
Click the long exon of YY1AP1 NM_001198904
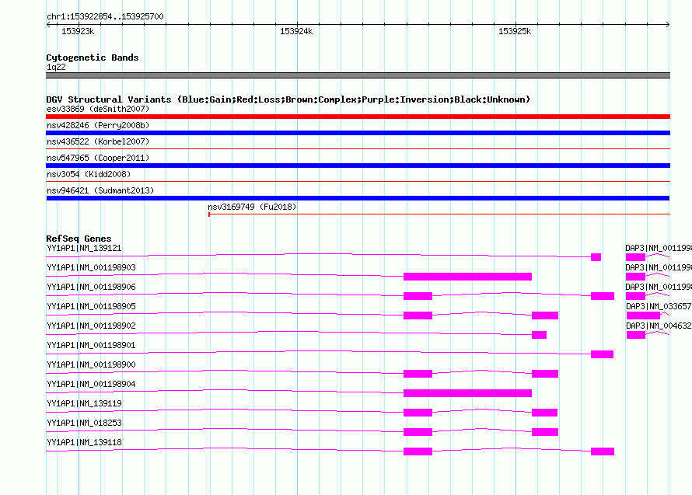467,393
